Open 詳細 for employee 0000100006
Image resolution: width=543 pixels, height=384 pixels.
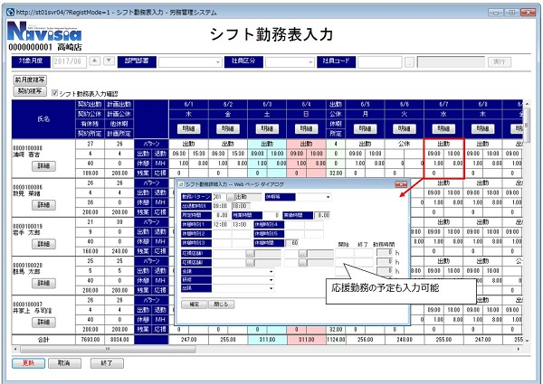[x=43, y=205]
